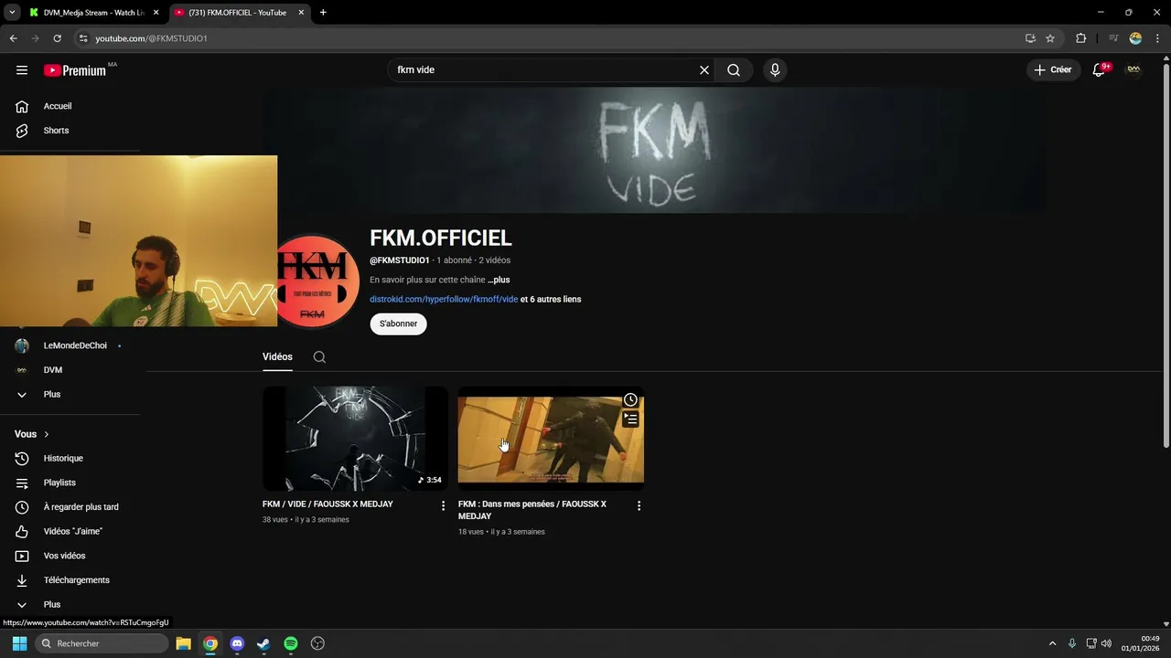Open browser extensions puzzle icon
Image resolution: width=1171 pixels, height=658 pixels.
pyautogui.click(x=1080, y=38)
